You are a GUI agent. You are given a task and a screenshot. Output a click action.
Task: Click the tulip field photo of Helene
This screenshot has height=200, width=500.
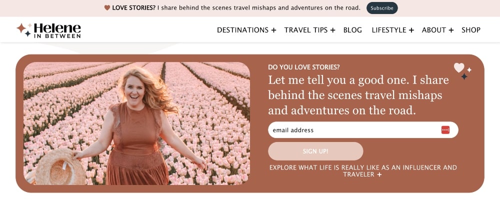click(136, 123)
